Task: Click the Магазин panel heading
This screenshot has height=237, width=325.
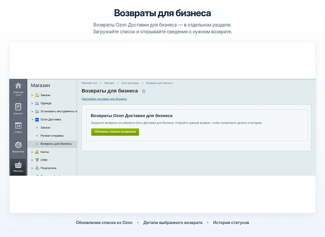Action: [x=40, y=85]
